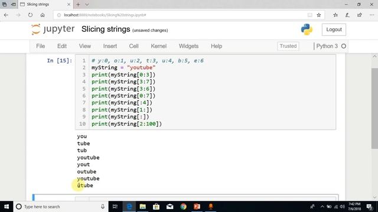Open the Edit menu
The image size is (378, 212).
[62, 46]
